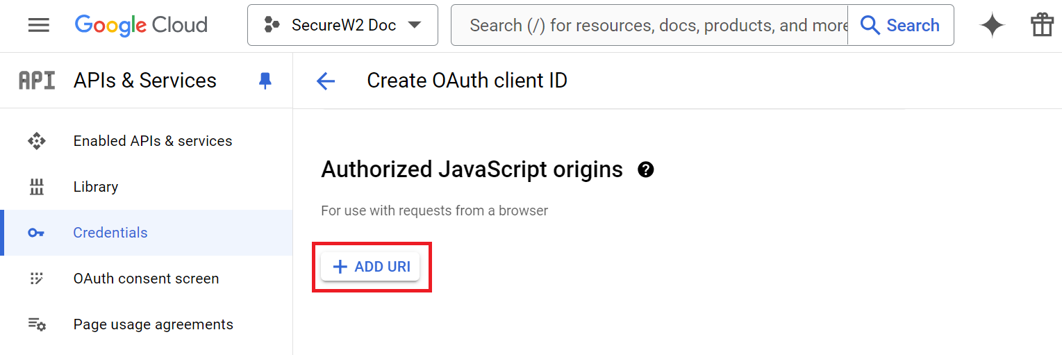Go back using the left arrow
1062x355 pixels.
tap(326, 81)
